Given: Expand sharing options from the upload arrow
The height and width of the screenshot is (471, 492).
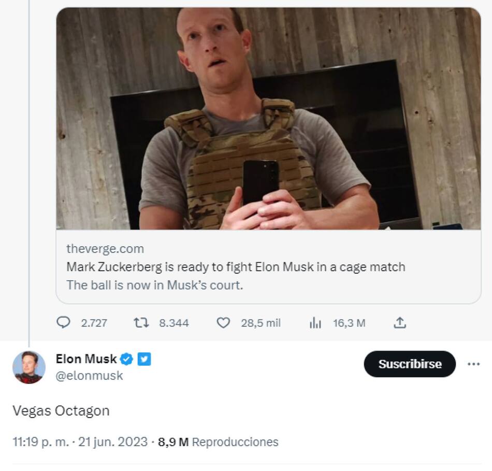Looking at the screenshot, I should click(x=400, y=323).
